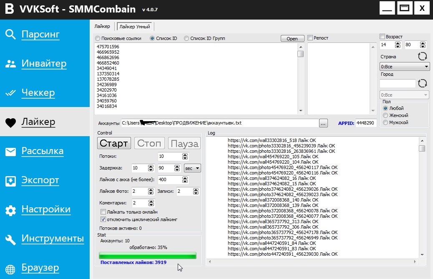
Task: Click the Экспорт download icon
Action: pyautogui.click(x=10, y=181)
